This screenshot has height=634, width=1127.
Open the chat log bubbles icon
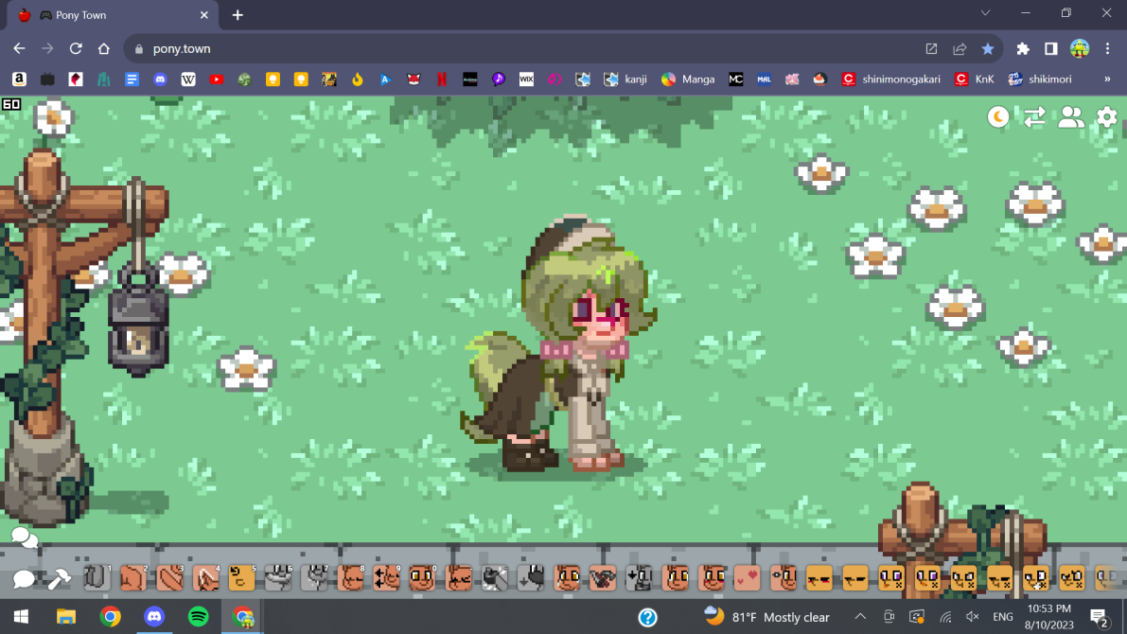point(24,538)
